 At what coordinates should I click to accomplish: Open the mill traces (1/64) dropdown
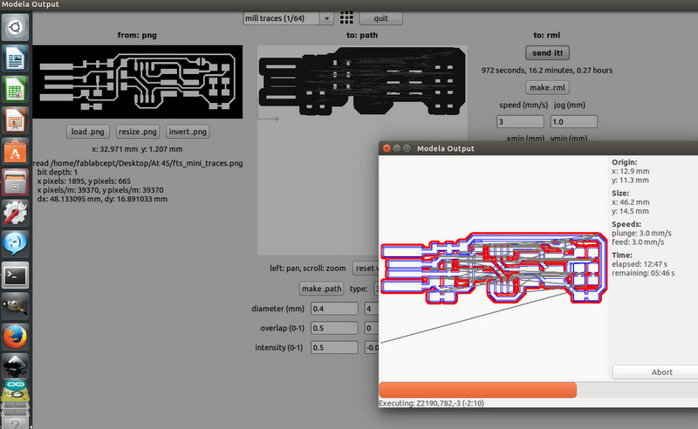(x=288, y=18)
